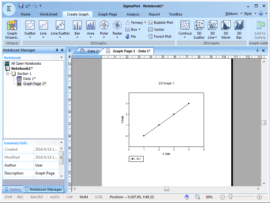Viewport: 270px width, 203px height.
Task: Activate the hand pan tool in status bar
Action: pyautogui.click(x=187, y=197)
